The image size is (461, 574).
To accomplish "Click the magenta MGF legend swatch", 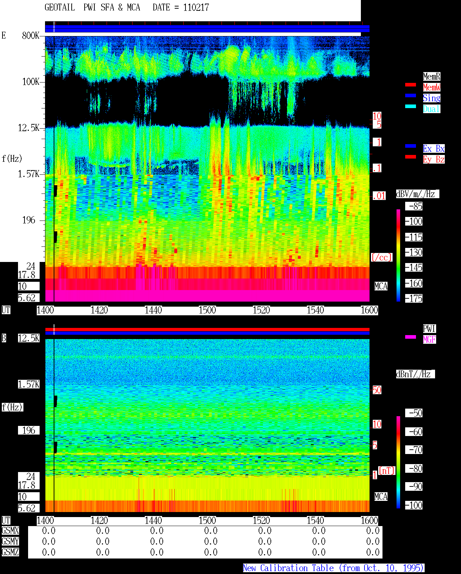I will click(x=411, y=337).
